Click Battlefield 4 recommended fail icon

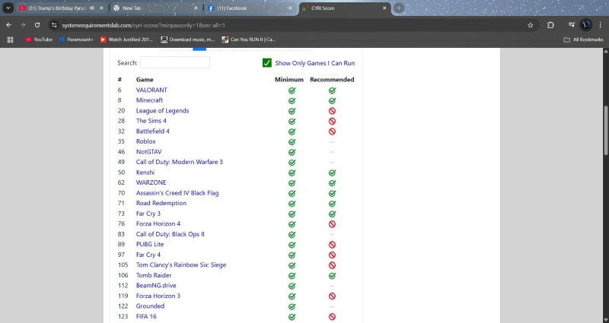coord(332,131)
